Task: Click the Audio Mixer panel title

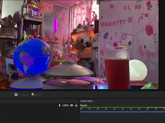Action: click(87, 101)
